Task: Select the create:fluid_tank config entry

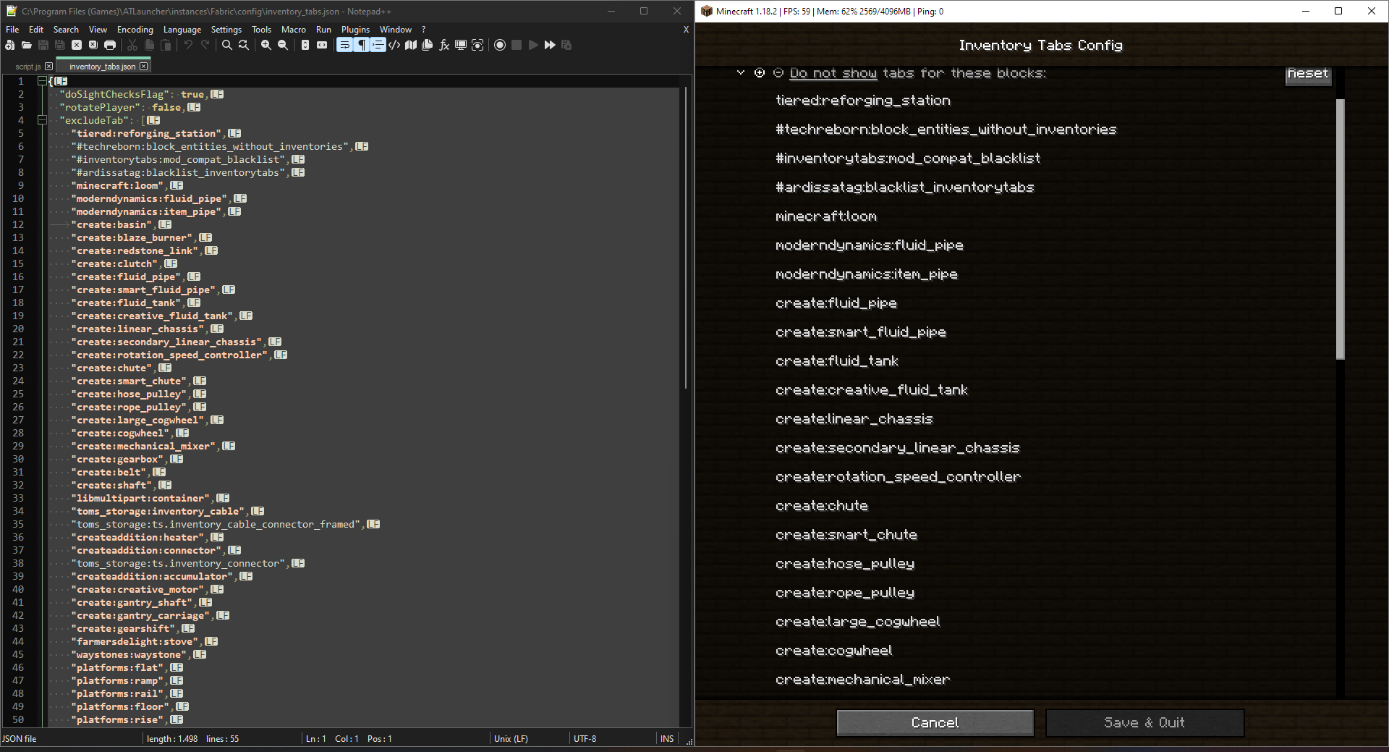Action: point(837,361)
